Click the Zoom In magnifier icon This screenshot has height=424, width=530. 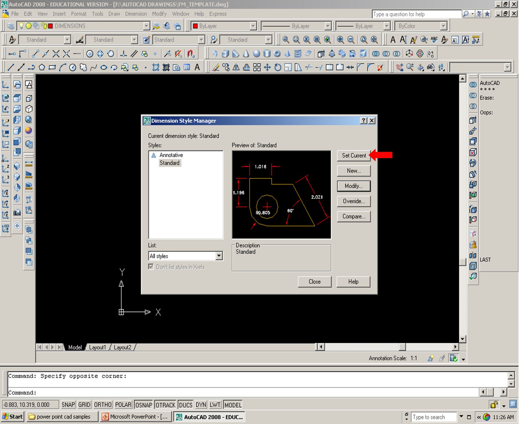[340, 40]
